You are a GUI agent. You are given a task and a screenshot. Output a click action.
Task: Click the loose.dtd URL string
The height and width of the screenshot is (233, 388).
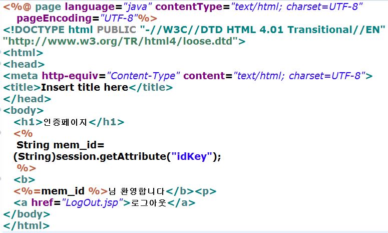tap(121, 41)
